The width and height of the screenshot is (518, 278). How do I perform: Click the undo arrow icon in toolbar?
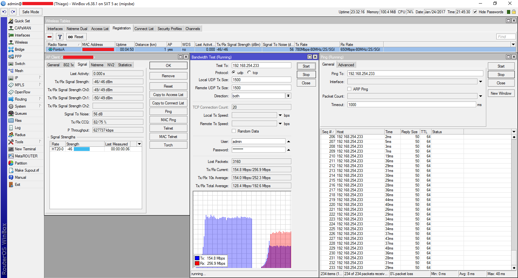click(x=4, y=12)
